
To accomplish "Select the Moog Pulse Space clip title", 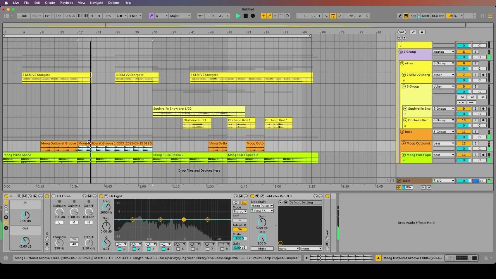I will pyautogui.click(x=17, y=155).
